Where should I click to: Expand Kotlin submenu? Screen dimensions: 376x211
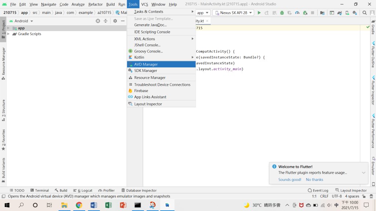pos(161,58)
